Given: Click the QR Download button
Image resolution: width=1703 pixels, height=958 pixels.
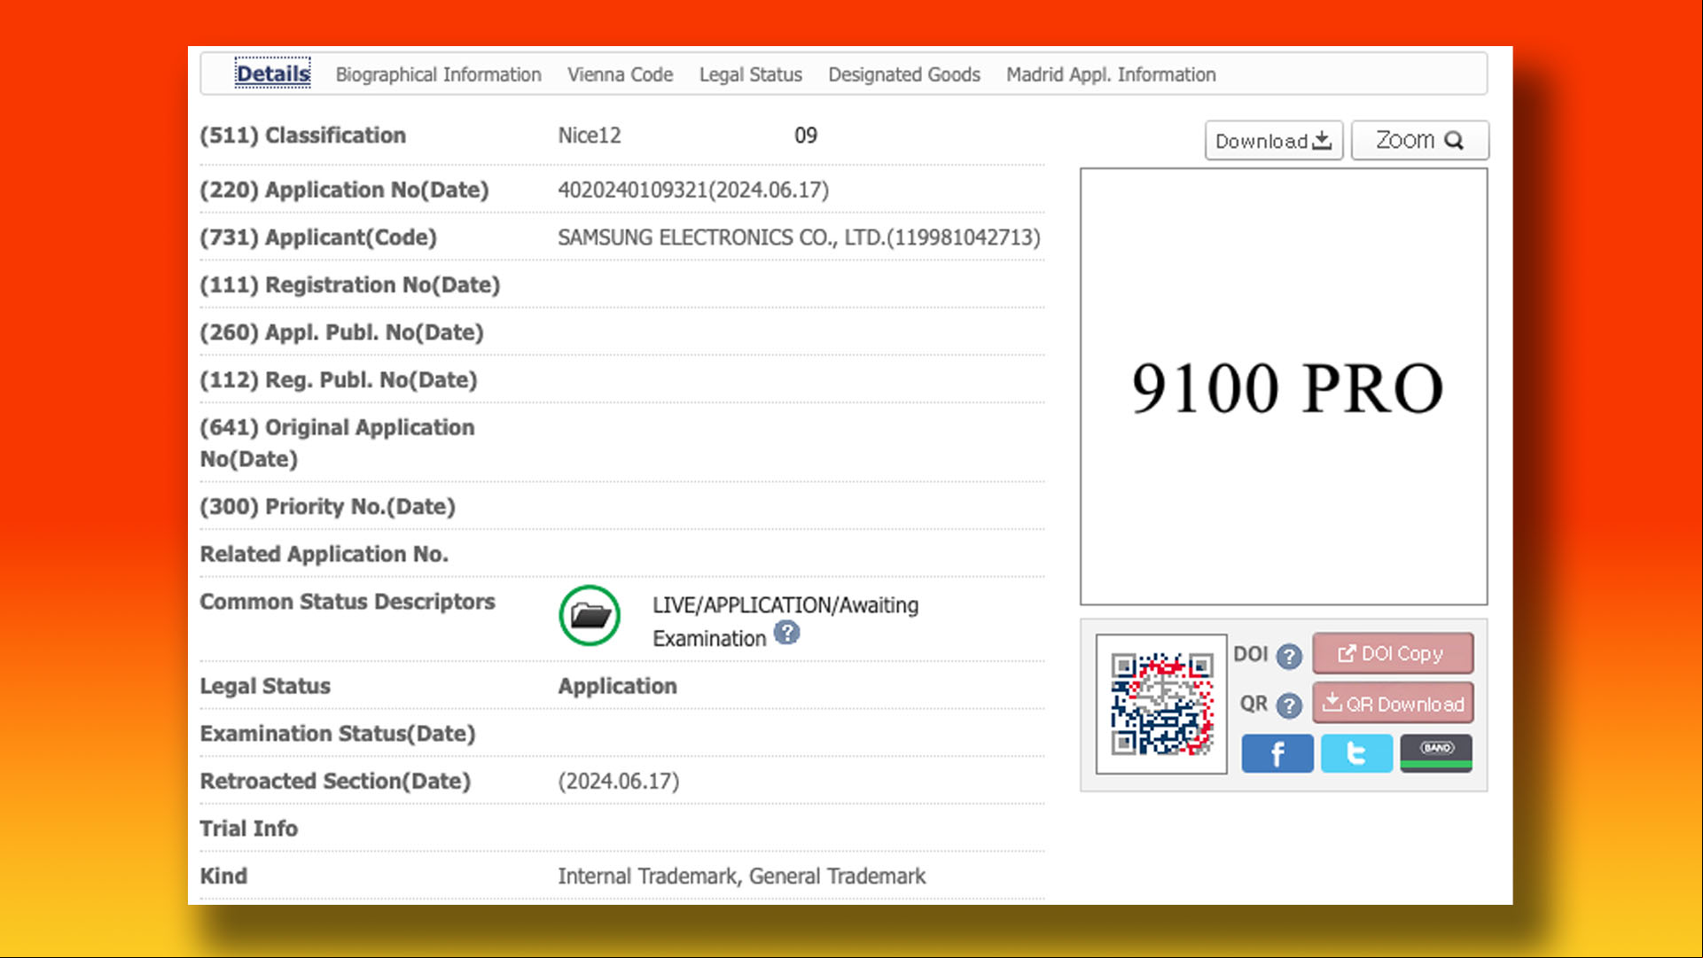Looking at the screenshot, I should tap(1393, 704).
